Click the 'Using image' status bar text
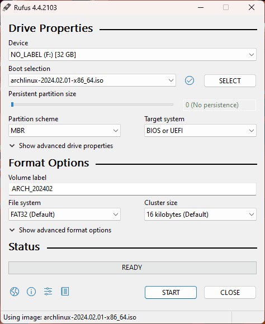The height and width of the screenshot is (324, 265). coord(70,317)
